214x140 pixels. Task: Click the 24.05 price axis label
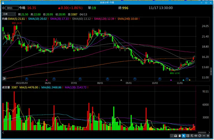205,26
